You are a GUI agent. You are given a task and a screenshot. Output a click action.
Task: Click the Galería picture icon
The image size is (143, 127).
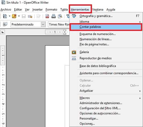pyautogui.click(x=74, y=52)
